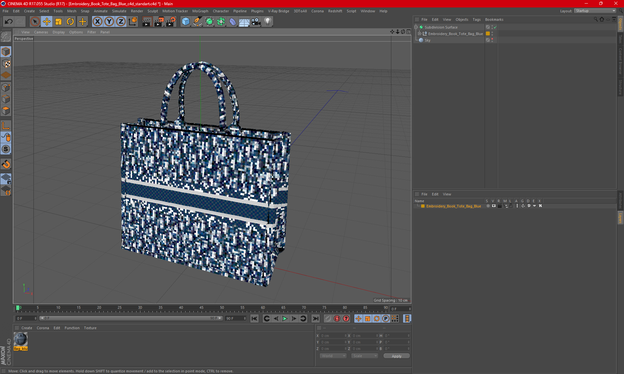Add a Floor environment object

click(244, 22)
